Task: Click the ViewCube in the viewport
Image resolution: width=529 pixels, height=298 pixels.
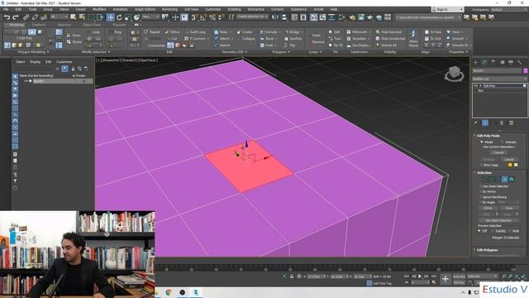Action: pyautogui.click(x=454, y=74)
